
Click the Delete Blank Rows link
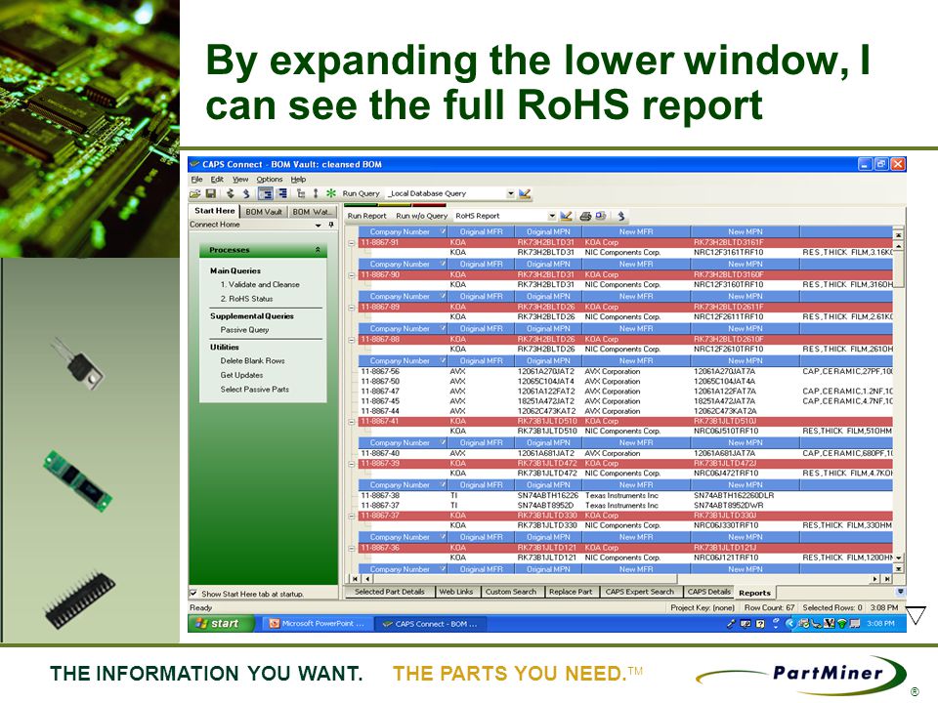[x=252, y=361]
